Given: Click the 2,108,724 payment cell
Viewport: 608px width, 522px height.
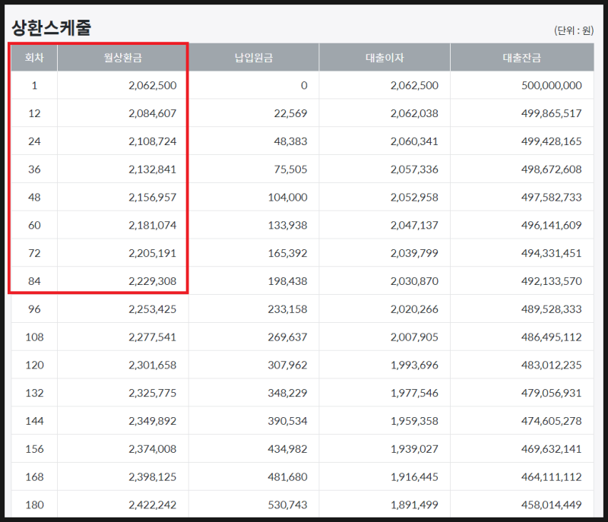Looking at the screenshot, I should pyautogui.click(x=153, y=141).
